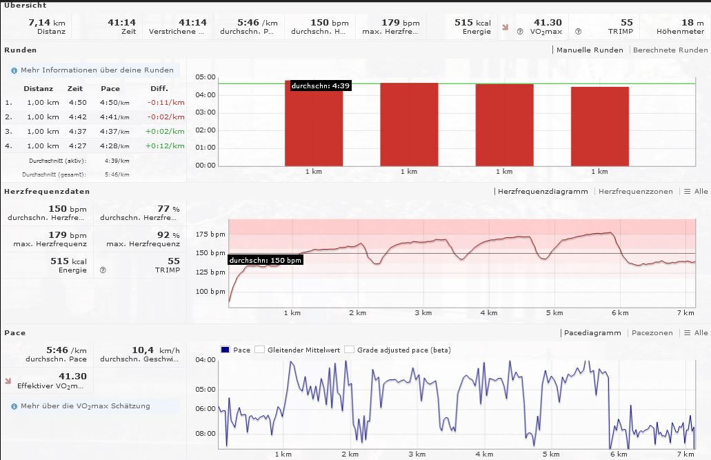
Task: Click 'durchschn: 150 bpm' average label on chart
Action: coord(266,261)
